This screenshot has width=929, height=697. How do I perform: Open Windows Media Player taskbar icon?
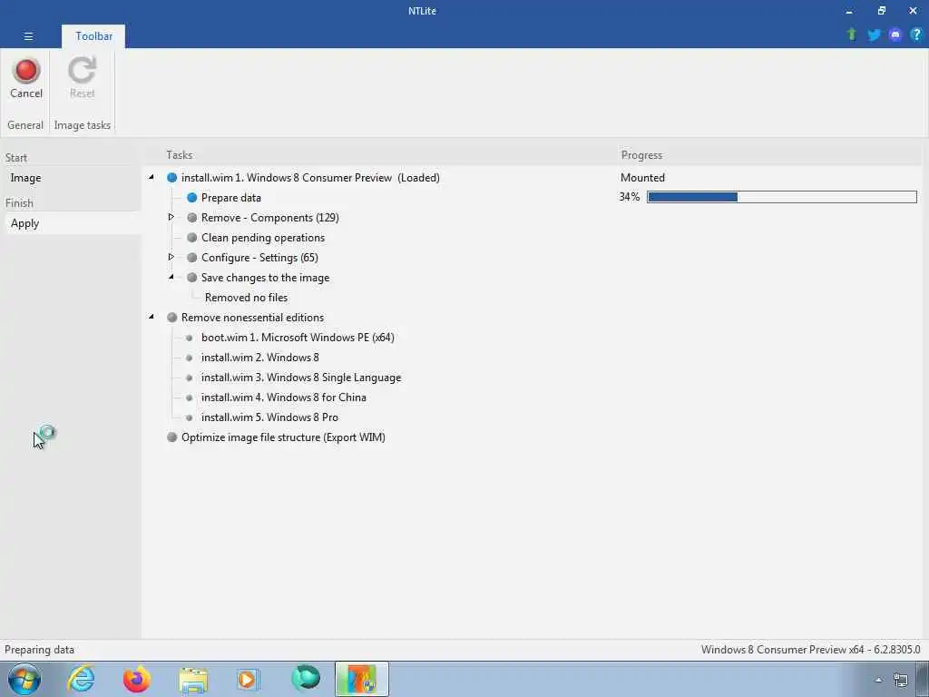point(249,679)
